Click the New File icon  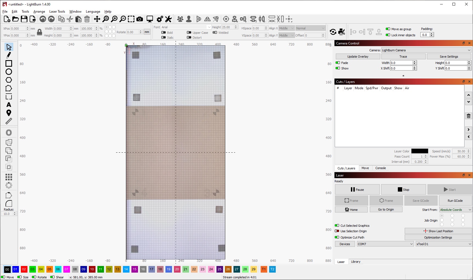(x=7, y=19)
